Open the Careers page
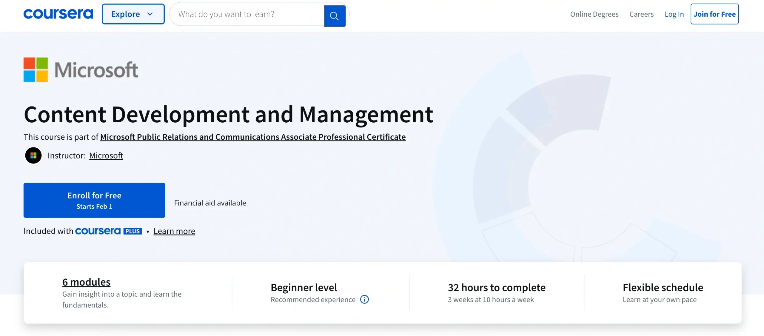The width and height of the screenshot is (764, 336). click(x=641, y=14)
